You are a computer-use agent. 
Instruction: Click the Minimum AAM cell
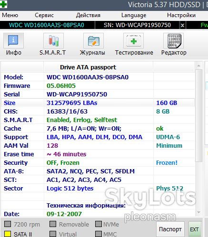169,146
